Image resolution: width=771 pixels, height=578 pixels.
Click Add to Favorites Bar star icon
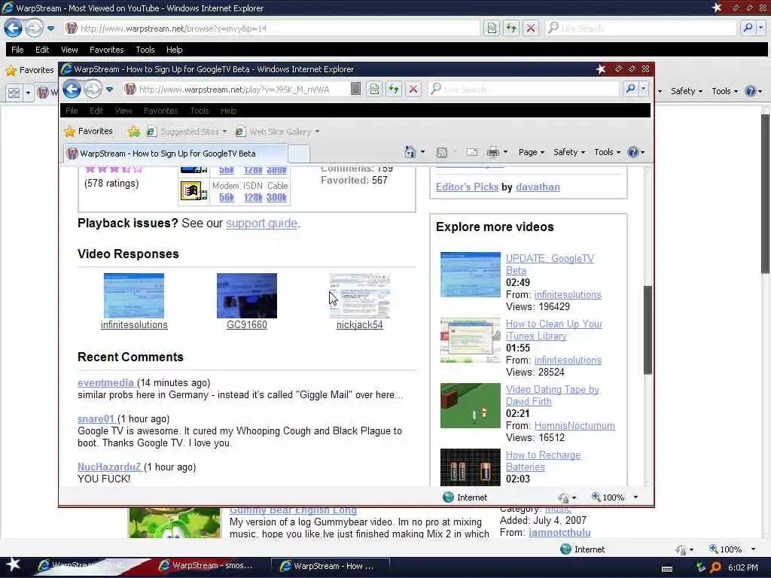134,131
